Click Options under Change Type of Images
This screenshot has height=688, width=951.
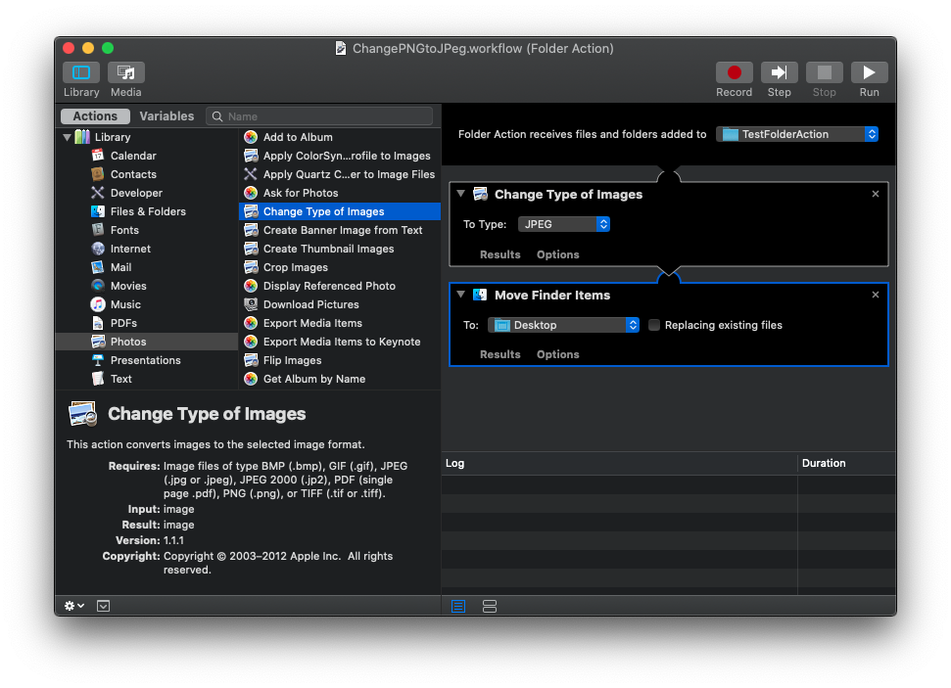click(557, 254)
